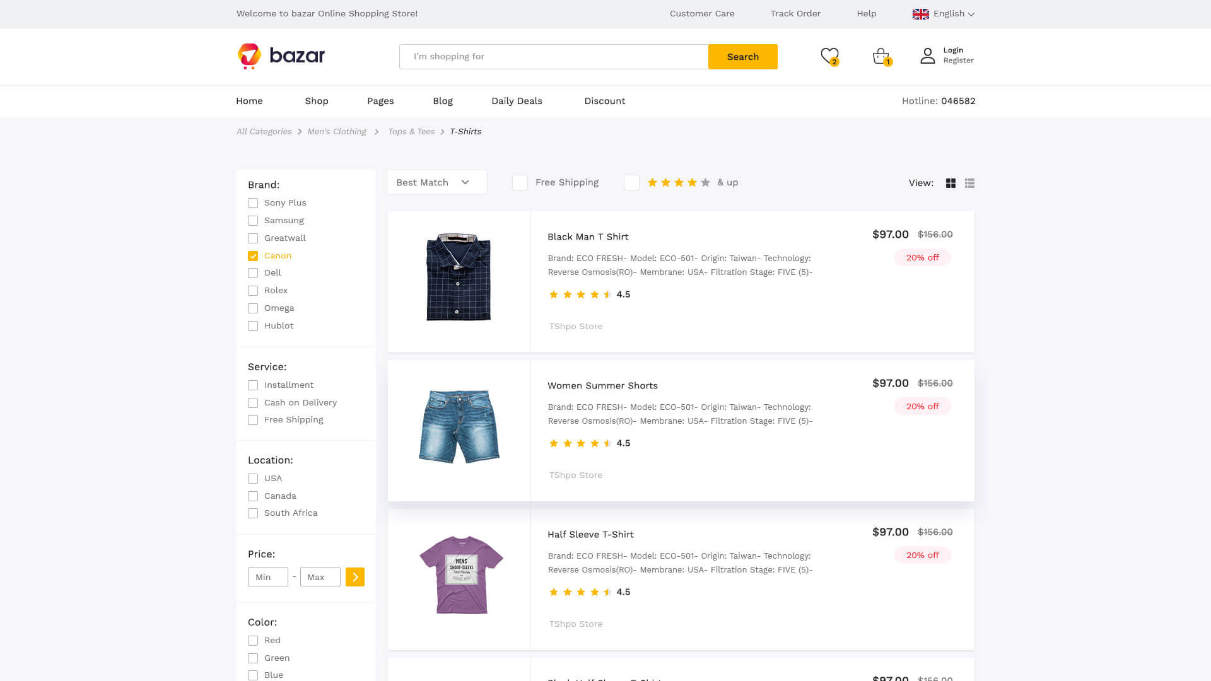Open the Black Man T Shirt title
This screenshot has height=681, width=1211.
[x=588, y=237]
